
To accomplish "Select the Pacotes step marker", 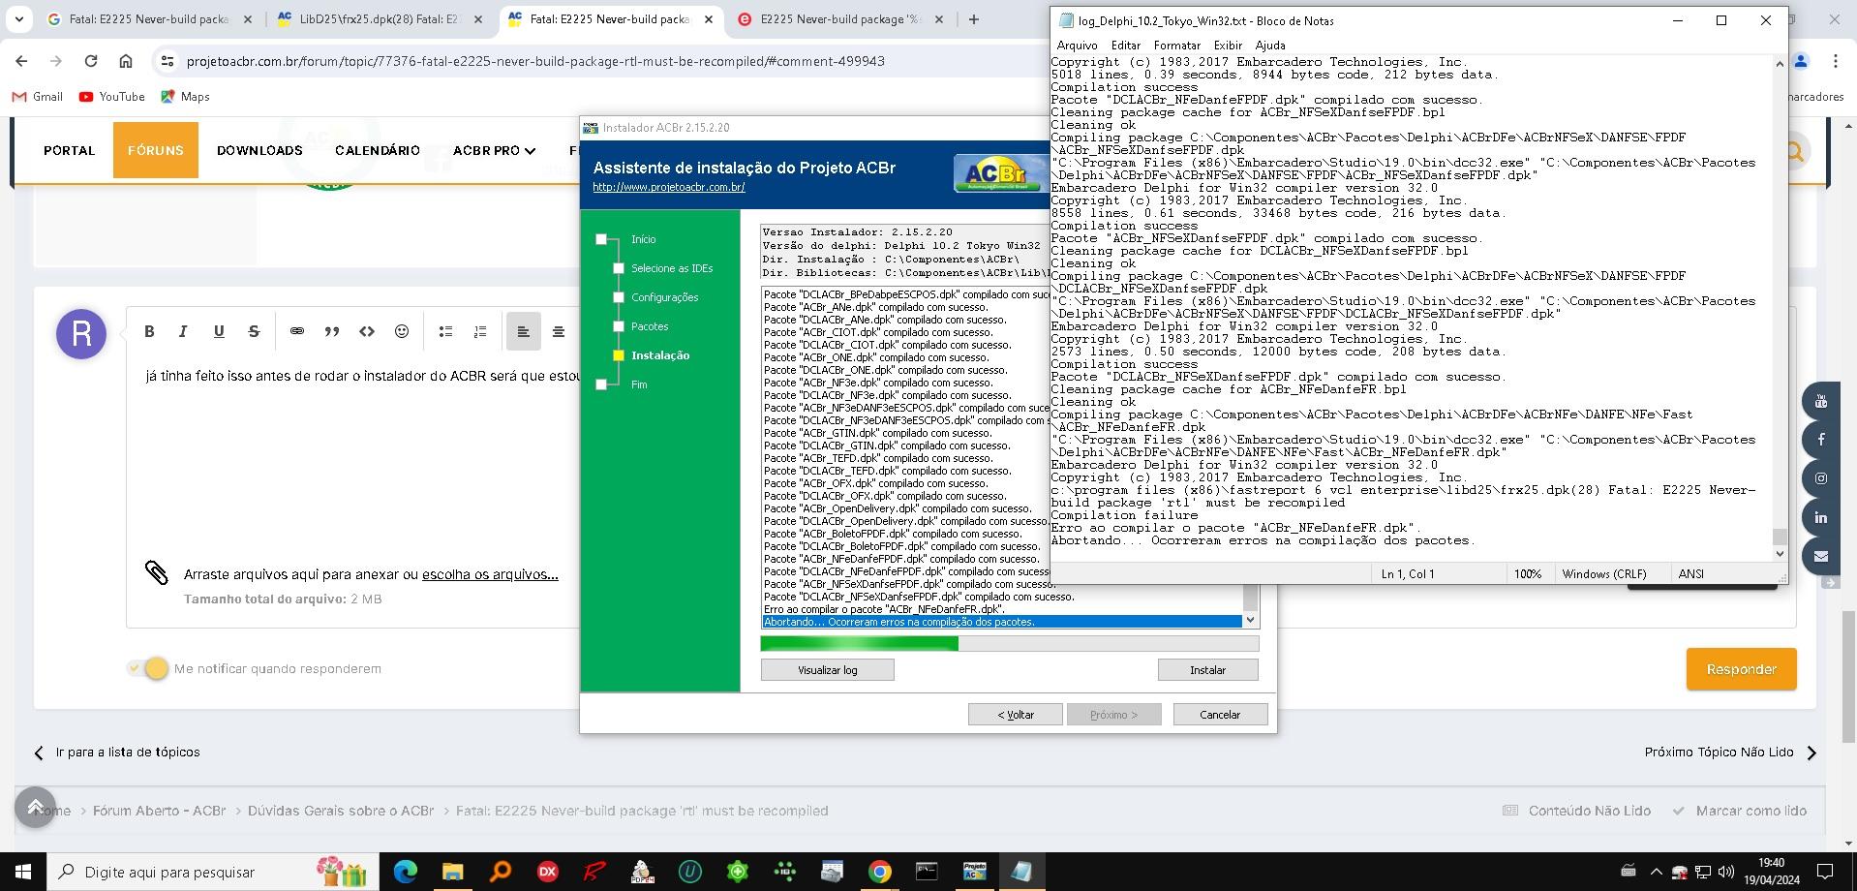I will (x=619, y=326).
